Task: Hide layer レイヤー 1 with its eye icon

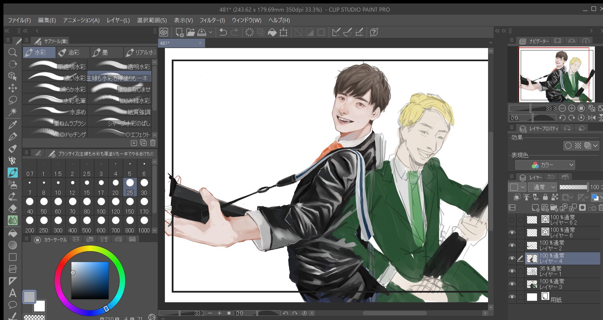Action: pyautogui.click(x=512, y=271)
